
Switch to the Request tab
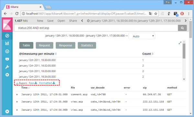(x=44, y=45)
